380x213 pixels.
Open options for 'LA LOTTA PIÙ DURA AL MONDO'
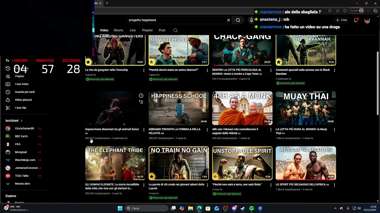[335, 130]
